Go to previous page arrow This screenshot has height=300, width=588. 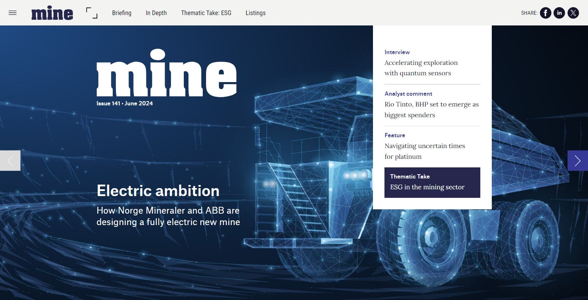click(10, 161)
